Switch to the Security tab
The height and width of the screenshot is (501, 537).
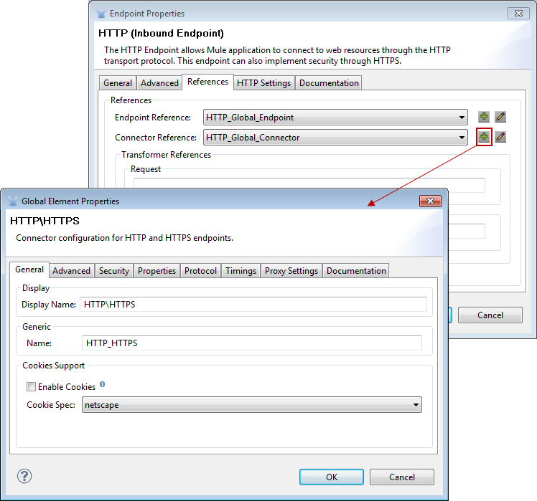point(114,271)
